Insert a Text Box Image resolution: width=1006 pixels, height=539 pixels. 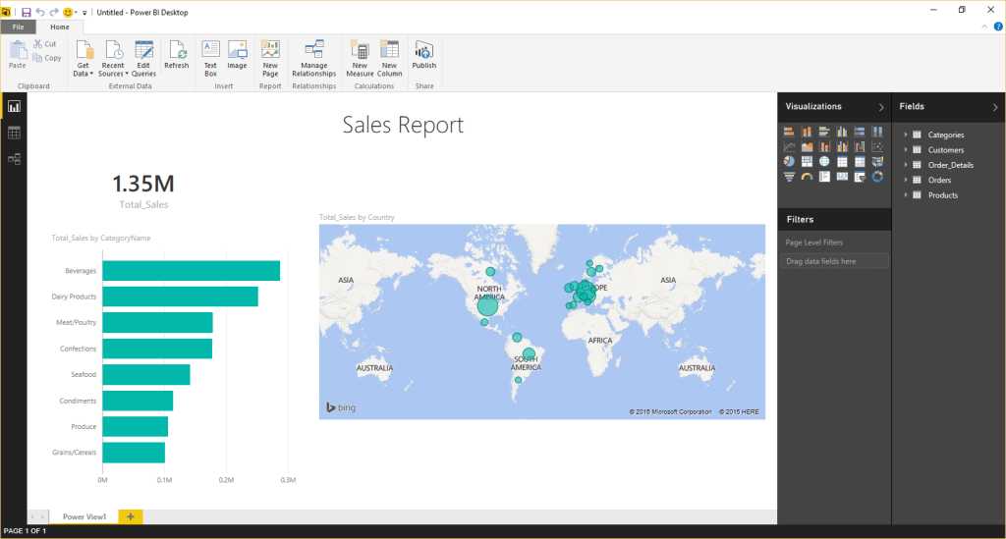(210, 51)
